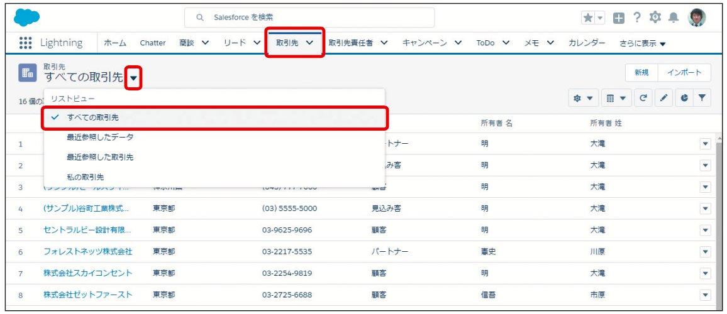The image size is (727, 314).
Task: Select the 取引先 tab
Action: [287, 43]
